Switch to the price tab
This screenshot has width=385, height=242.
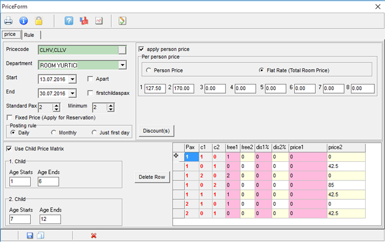click(12, 34)
